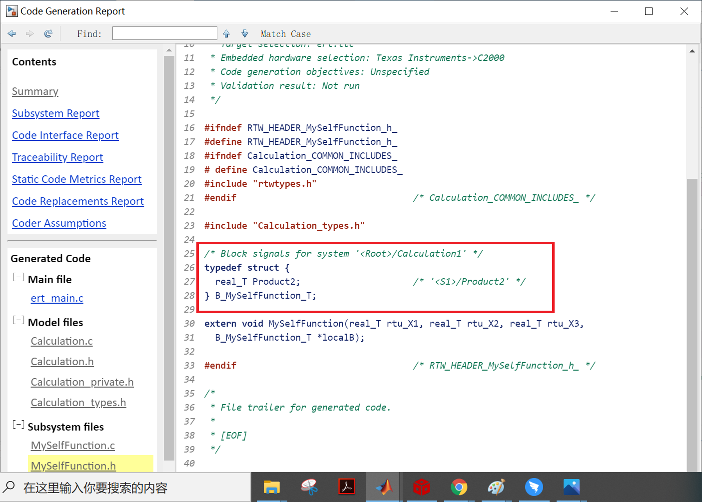Open the red cube taskbar app
Viewport: 702px width, 502px height.
tap(422, 487)
